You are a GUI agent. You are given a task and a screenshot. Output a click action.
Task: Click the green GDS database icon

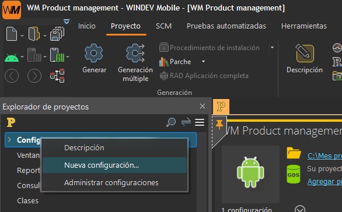(294, 174)
